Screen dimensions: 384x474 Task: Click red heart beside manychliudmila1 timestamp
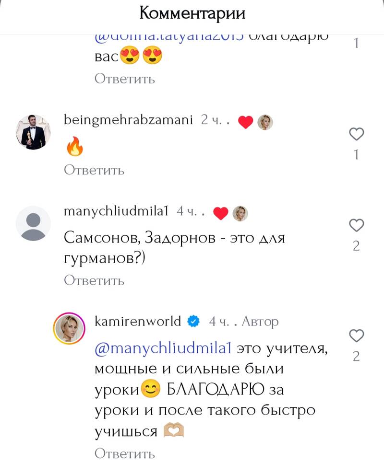220,213
